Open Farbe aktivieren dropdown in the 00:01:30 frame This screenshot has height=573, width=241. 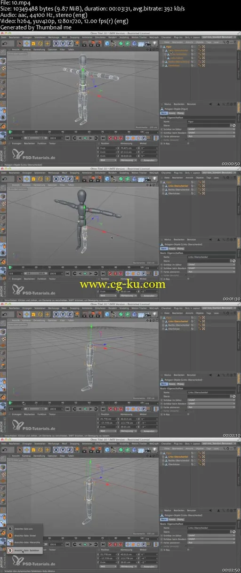pos(211,272)
